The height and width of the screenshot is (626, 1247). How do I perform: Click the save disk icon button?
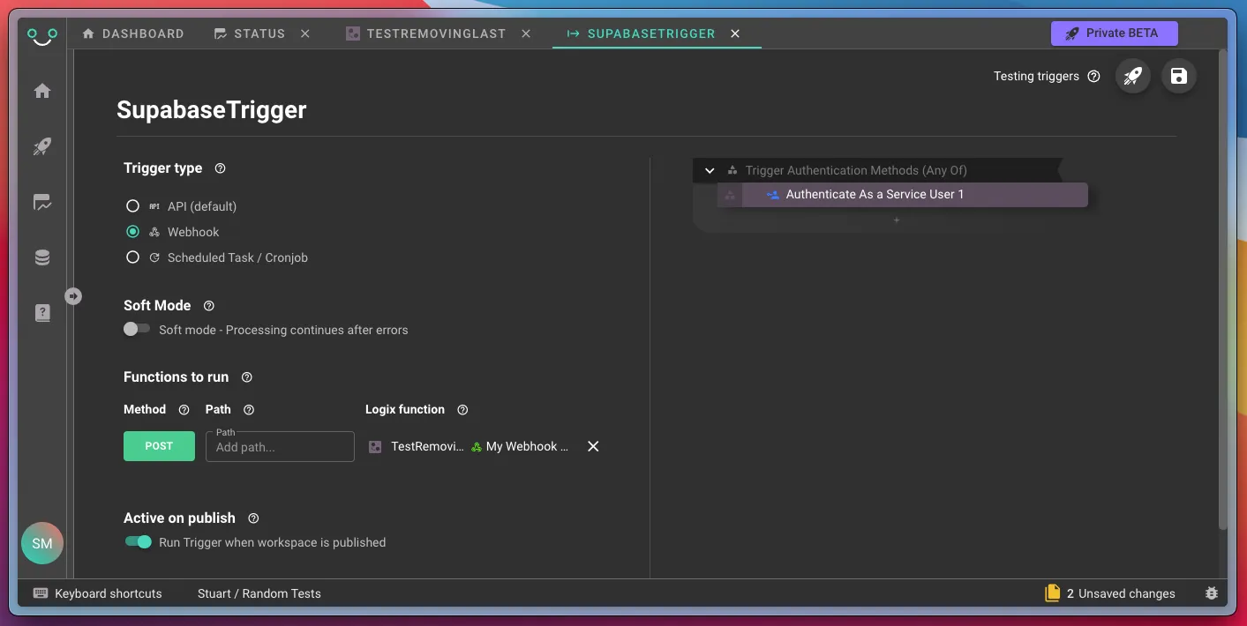(x=1178, y=77)
